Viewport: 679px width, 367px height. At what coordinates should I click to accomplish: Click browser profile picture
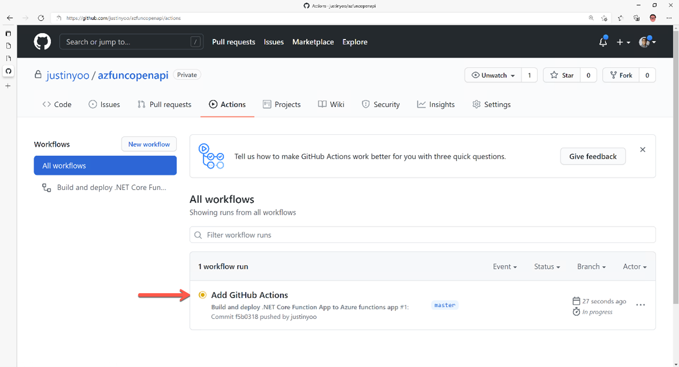(653, 18)
